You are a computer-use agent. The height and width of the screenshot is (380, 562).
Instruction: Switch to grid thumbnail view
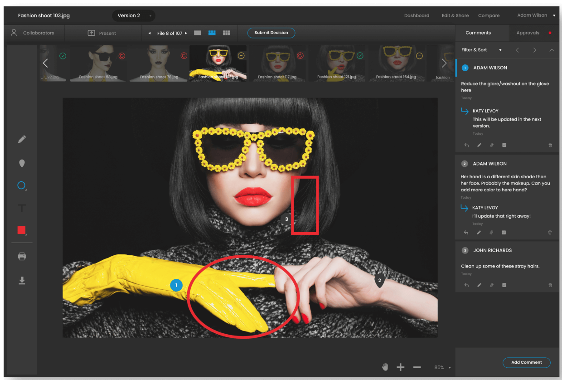pos(226,33)
